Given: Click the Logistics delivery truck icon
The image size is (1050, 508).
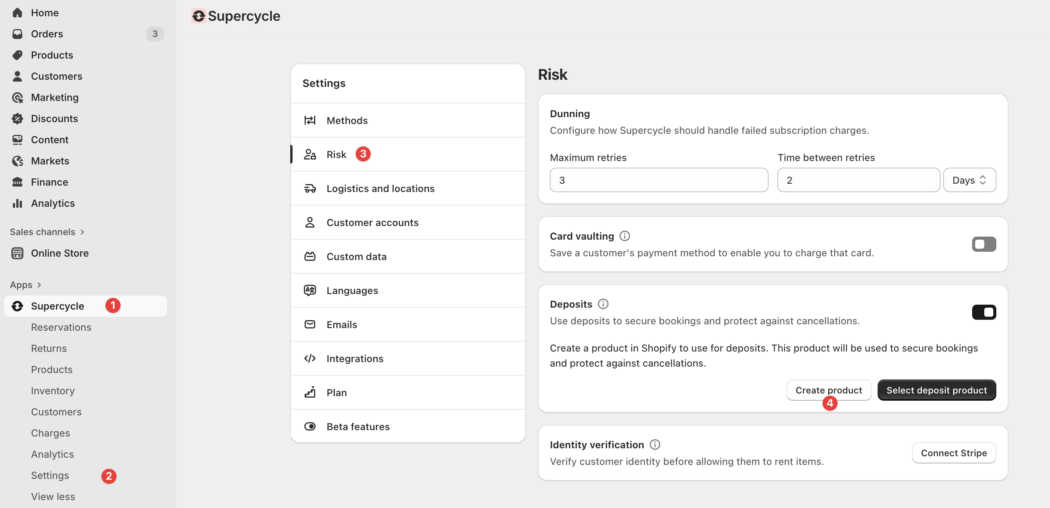Looking at the screenshot, I should click(x=310, y=188).
